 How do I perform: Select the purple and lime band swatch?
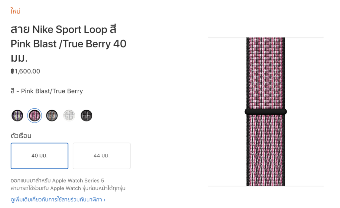point(17,116)
